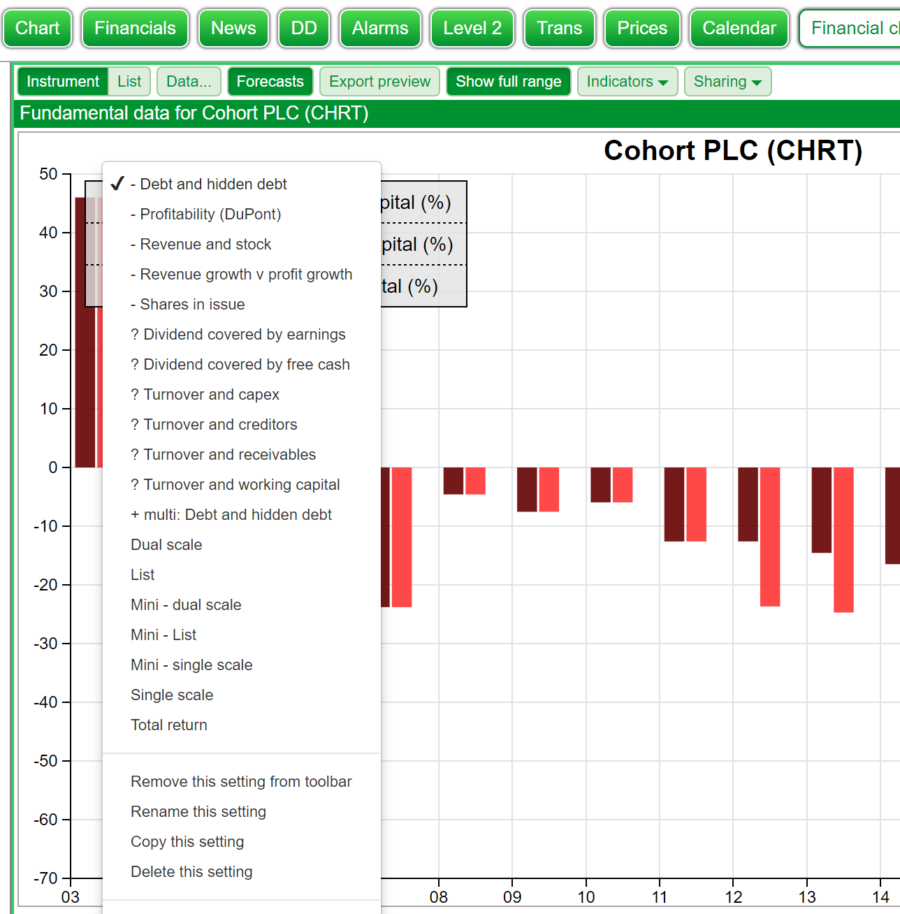Image resolution: width=900 pixels, height=914 pixels.
Task: Select the Financial charts tab
Action: (850, 28)
